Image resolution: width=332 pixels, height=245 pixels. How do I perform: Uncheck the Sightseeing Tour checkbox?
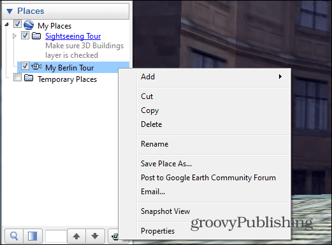[25, 36]
